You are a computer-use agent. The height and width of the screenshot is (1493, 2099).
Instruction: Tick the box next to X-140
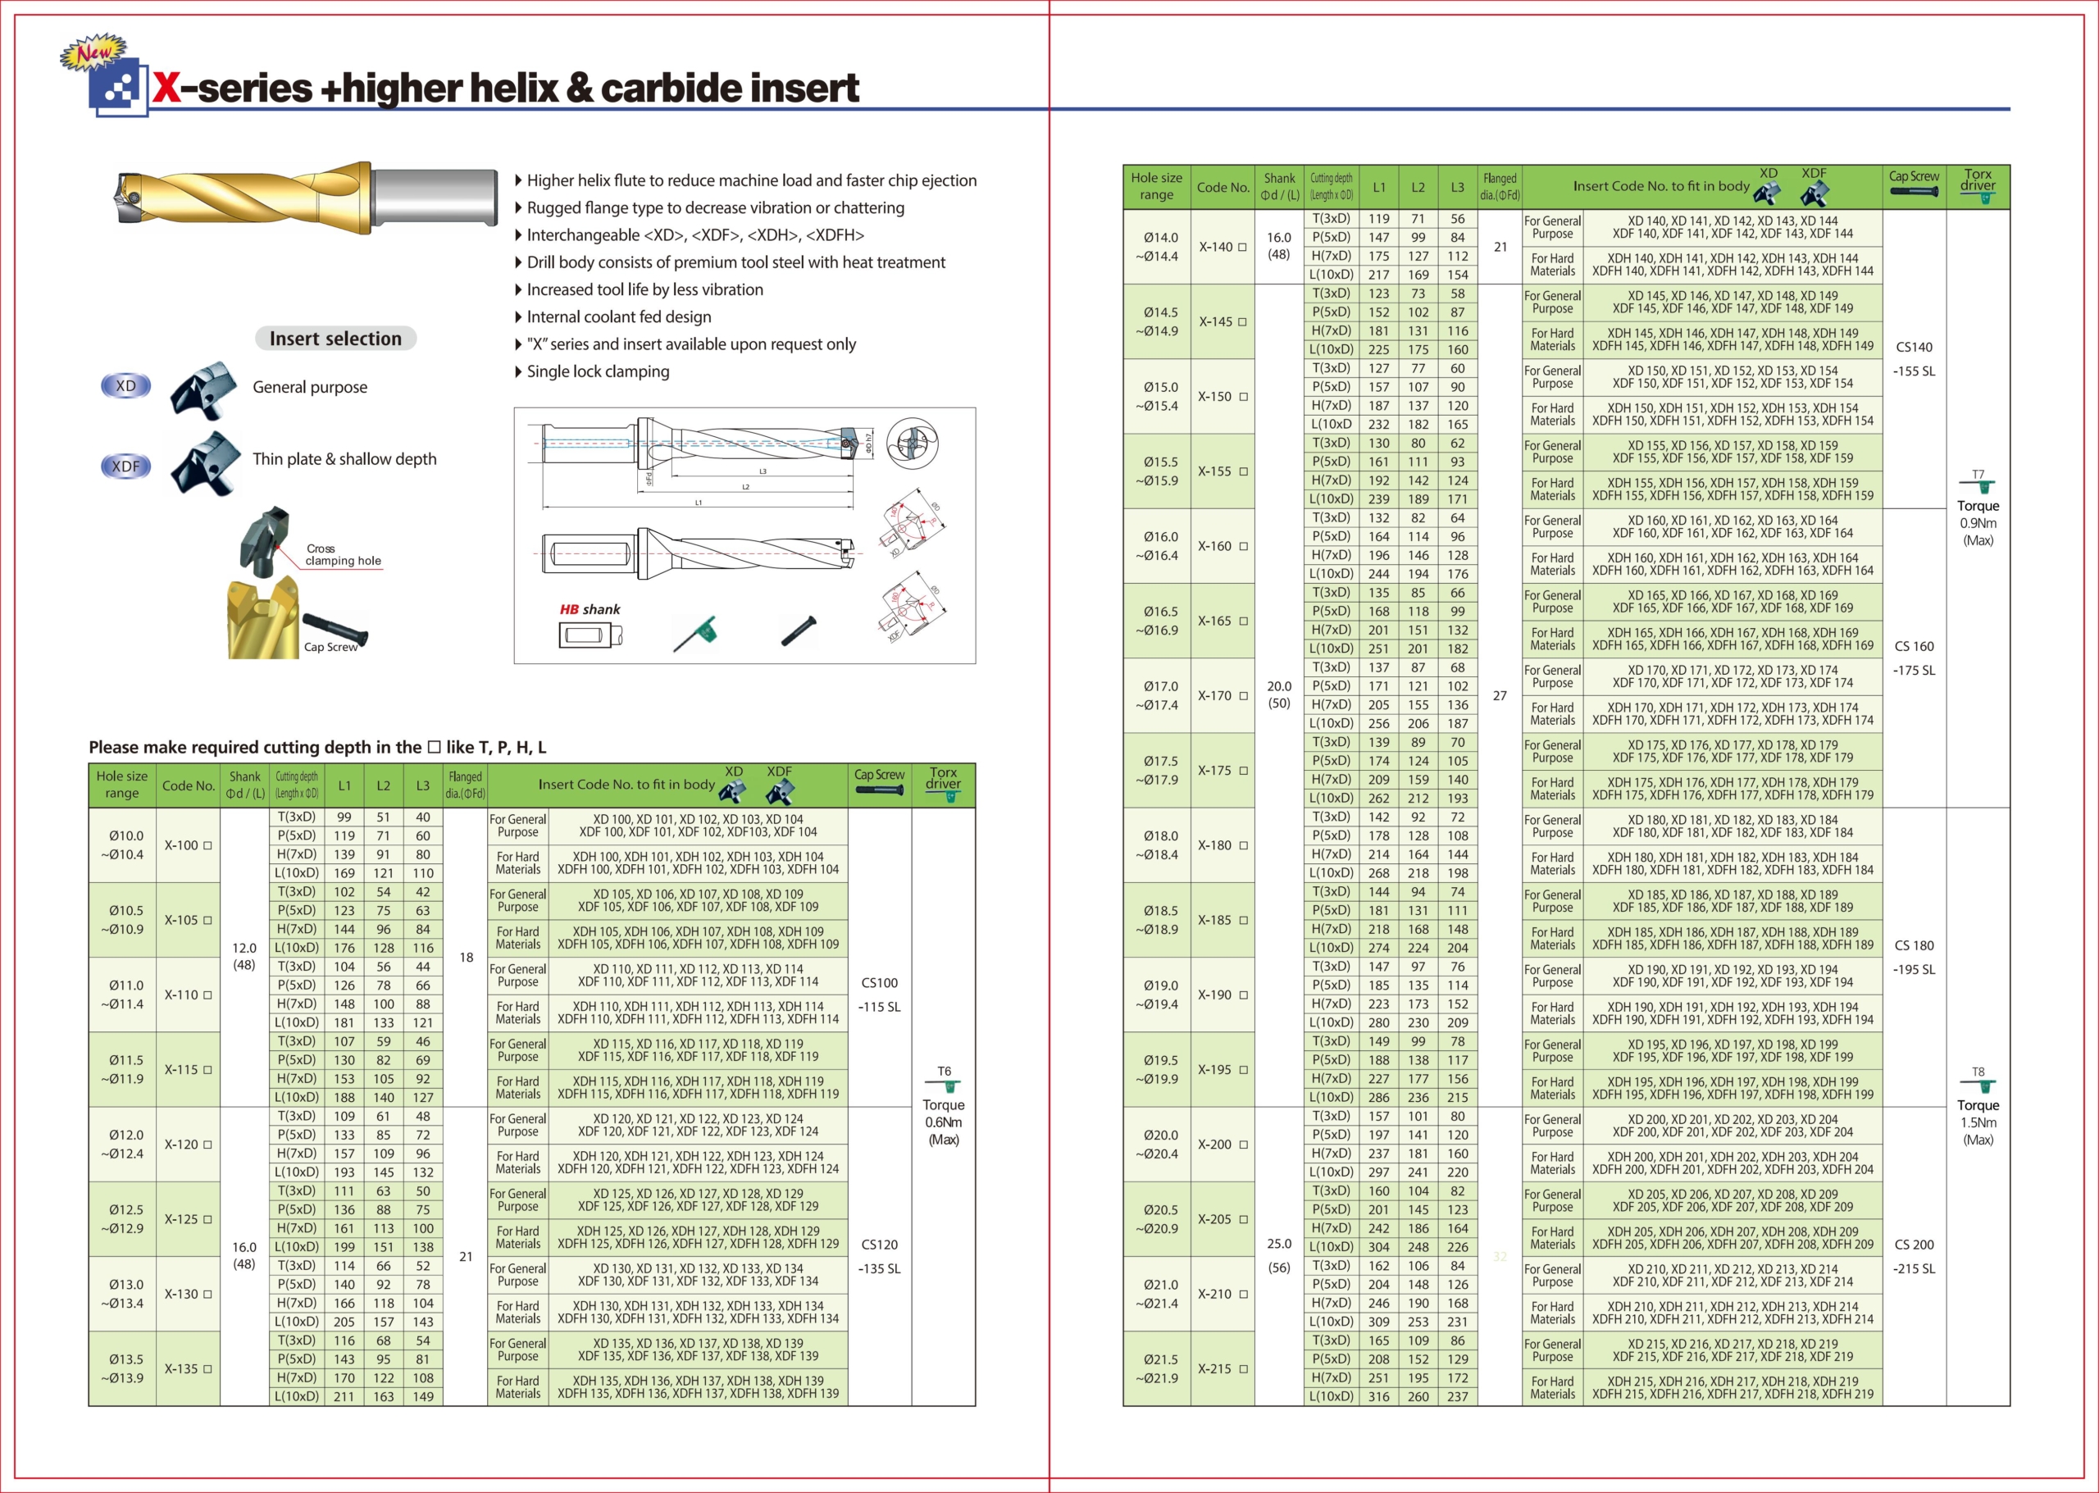pos(1243,247)
